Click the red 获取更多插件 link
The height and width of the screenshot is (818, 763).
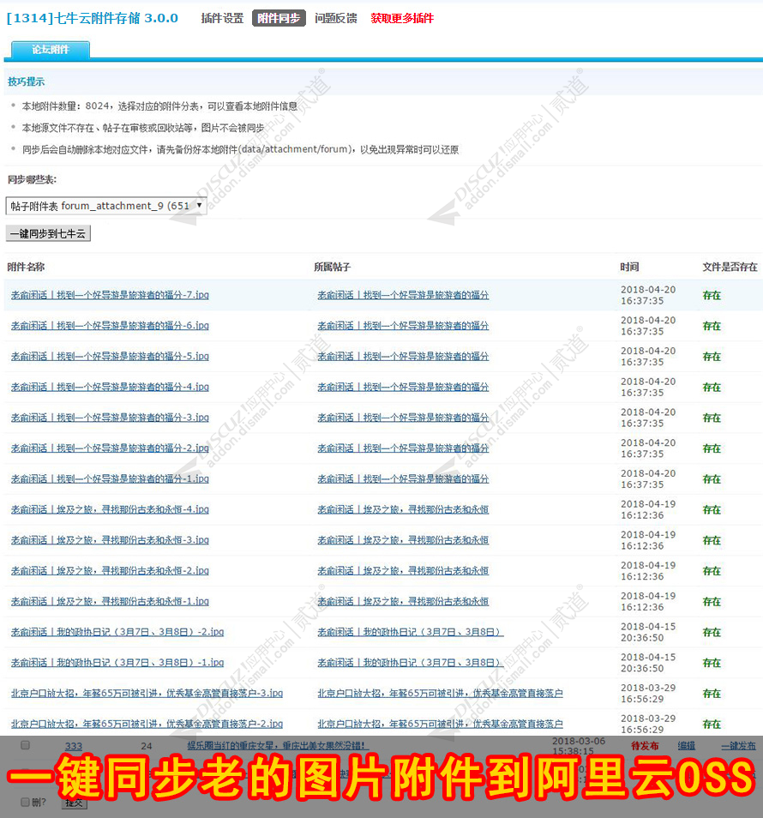pos(402,18)
